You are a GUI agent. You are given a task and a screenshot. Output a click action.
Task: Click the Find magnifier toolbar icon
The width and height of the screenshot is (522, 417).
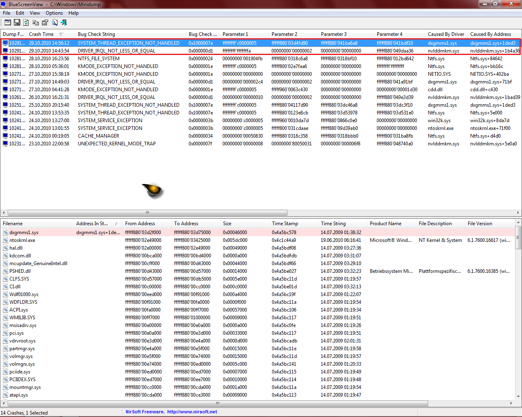[x=54, y=22]
